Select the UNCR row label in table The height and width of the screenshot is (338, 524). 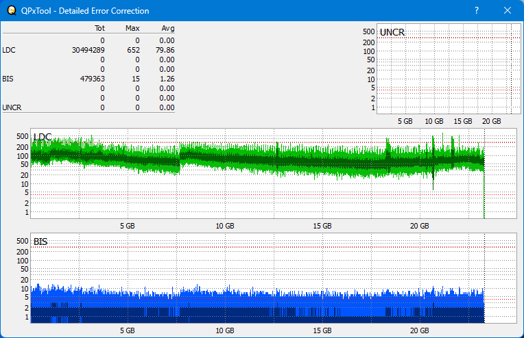[12, 107]
